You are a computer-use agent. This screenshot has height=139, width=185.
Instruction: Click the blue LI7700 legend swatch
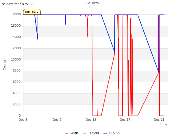coord(105,134)
